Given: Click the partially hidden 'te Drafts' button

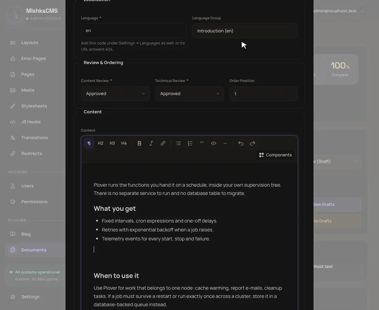Looking at the screenshot, I should pyautogui.click(x=337, y=221).
